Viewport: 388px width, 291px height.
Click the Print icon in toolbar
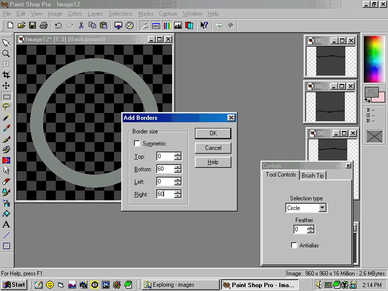[x=44, y=25]
